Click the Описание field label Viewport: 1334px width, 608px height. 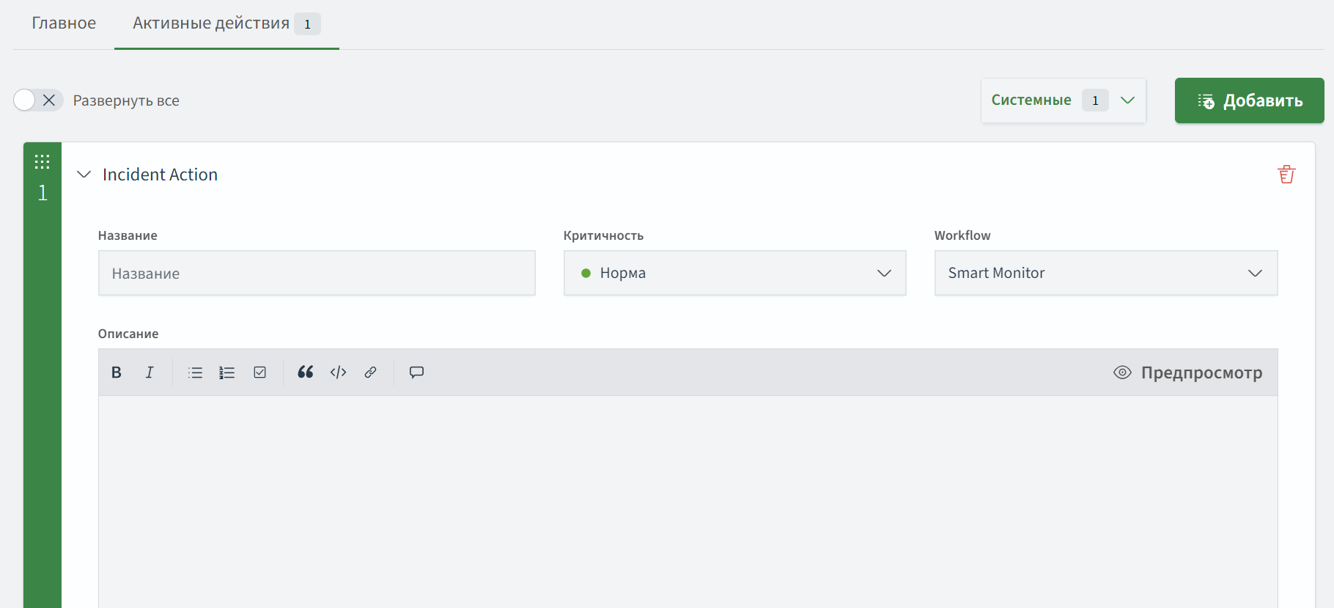pos(128,334)
